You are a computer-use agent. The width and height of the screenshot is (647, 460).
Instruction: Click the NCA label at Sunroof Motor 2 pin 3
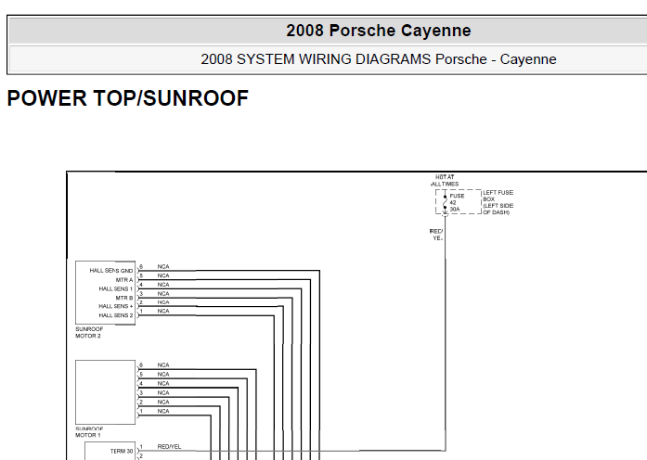click(163, 294)
